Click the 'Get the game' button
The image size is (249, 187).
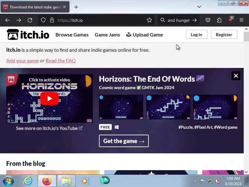124,141
